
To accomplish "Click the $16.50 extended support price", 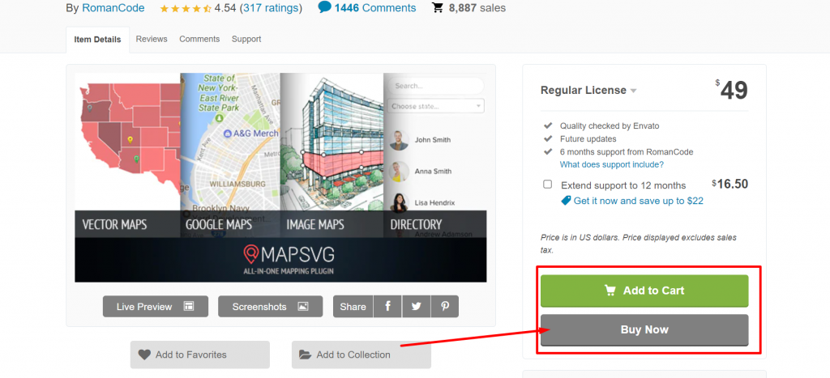I will 730,184.
